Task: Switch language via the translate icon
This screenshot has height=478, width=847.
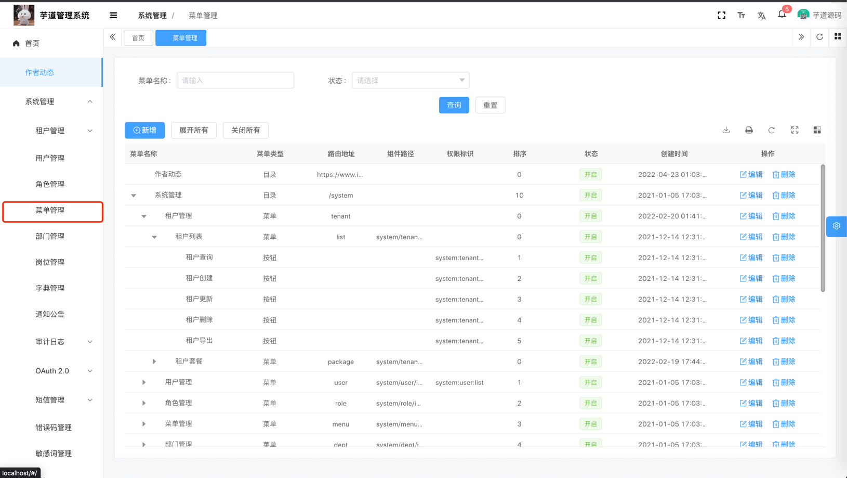Action: 761,16
